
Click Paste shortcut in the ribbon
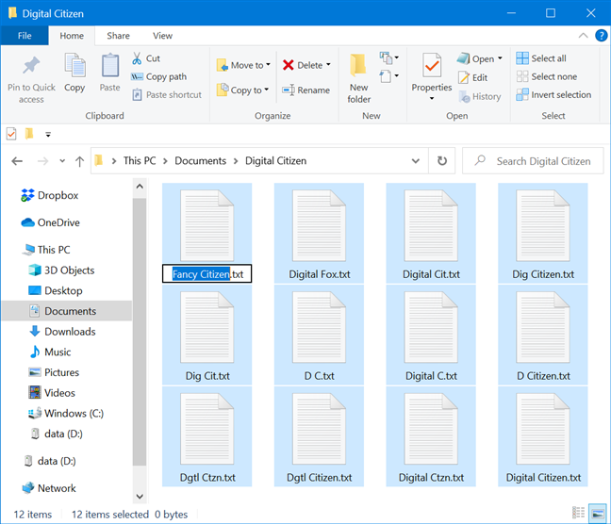coord(167,94)
